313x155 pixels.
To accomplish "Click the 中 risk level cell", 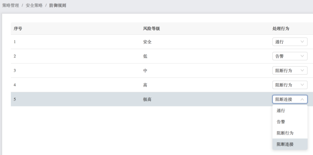I will [145, 71].
